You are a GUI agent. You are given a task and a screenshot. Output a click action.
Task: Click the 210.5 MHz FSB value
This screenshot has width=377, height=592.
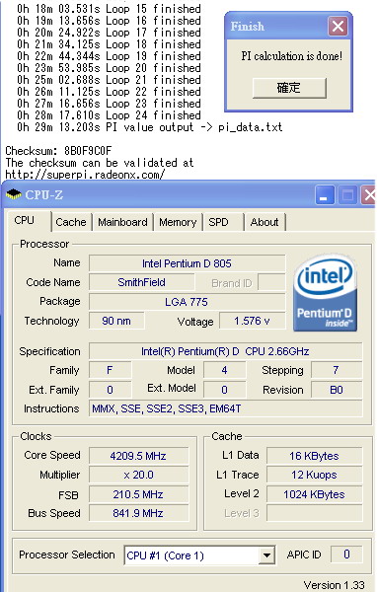[138, 494]
